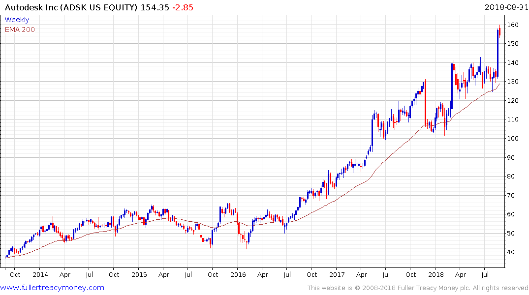Click the last price 154.35
The image size is (529, 295).
click(x=155, y=7)
